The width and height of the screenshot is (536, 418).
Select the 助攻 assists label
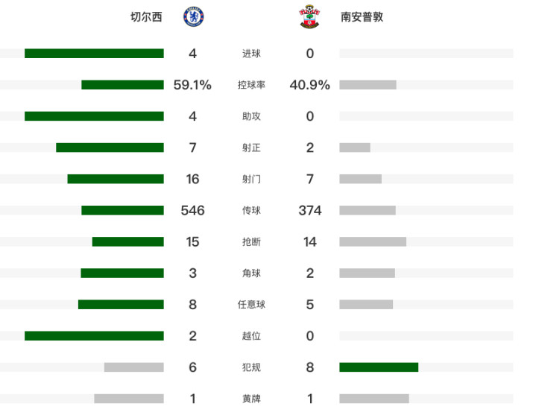click(251, 116)
